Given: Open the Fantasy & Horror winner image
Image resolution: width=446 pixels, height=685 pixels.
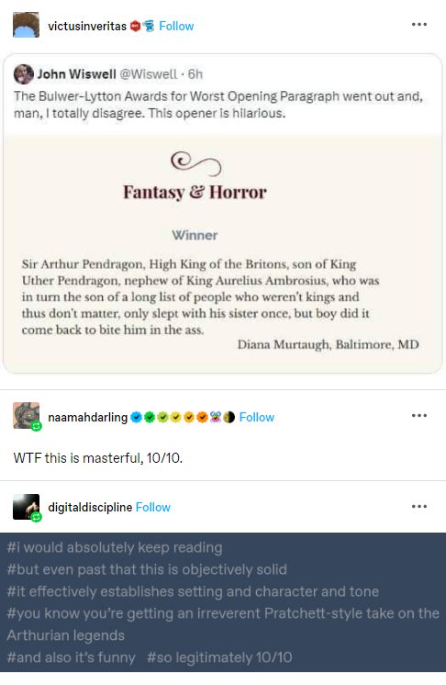Looking at the screenshot, I should coord(223,253).
